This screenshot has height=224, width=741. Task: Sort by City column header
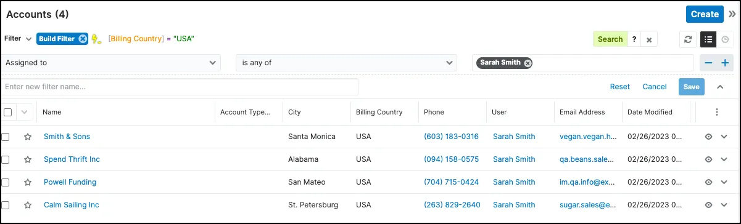pos(294,112)
